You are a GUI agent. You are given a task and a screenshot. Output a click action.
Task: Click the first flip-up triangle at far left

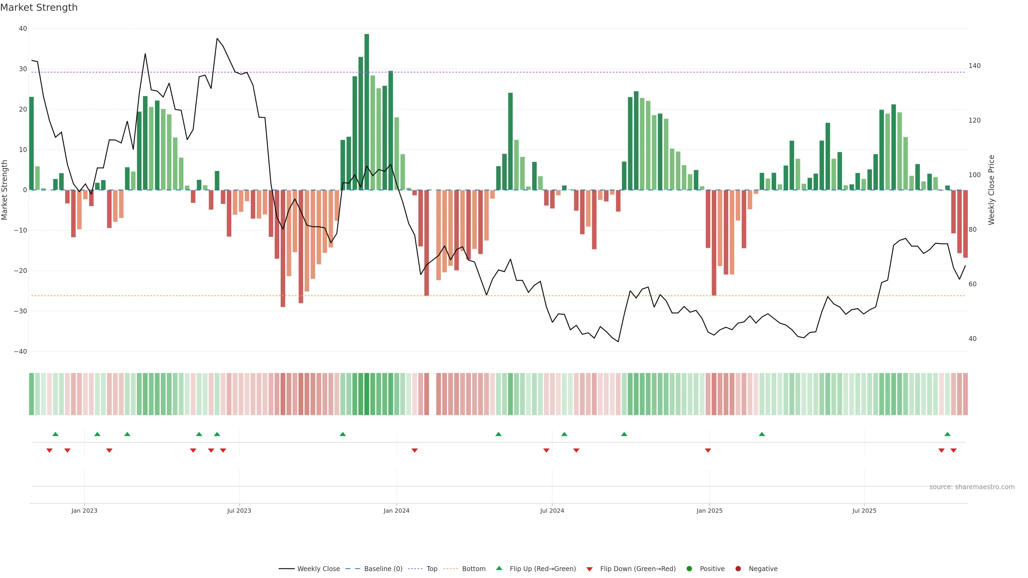[x=55, y=434]
